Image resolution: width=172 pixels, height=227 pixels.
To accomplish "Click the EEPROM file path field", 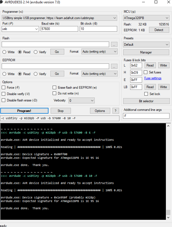I will coord(55,66).
